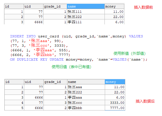Click the string '李四bbb' in the SQL
Screen dimensions: 162x116
tap(44, 55)
